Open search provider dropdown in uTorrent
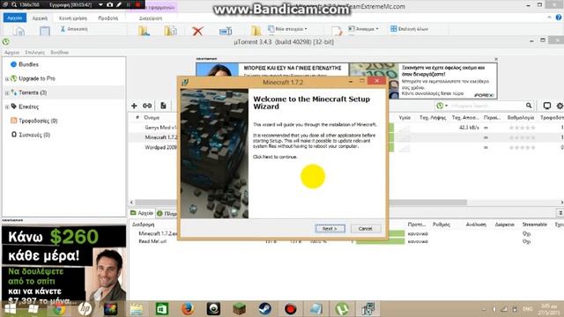The width and height of the screenshot is (564, 317). tap(442, 106)
